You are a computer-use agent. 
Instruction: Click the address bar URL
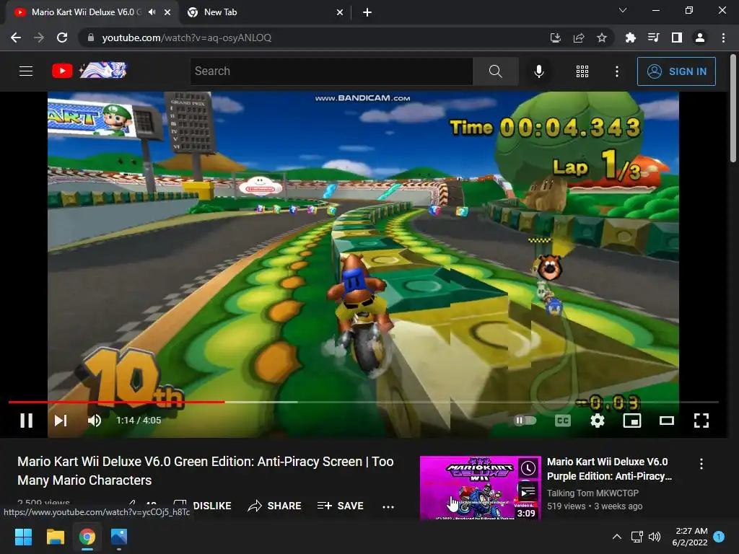tap(187, 38)
